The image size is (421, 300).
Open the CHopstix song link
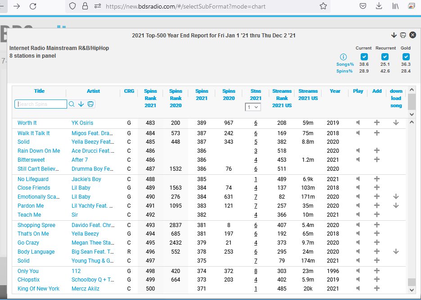(28, 280)
